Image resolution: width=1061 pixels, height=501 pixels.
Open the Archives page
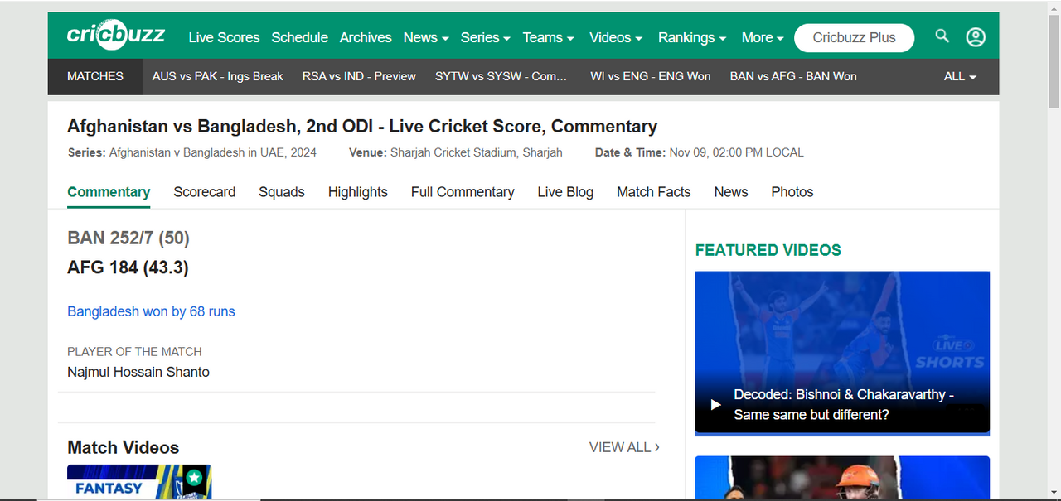pos(366,37)
